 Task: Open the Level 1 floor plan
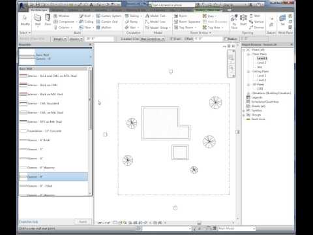[261, 58]
